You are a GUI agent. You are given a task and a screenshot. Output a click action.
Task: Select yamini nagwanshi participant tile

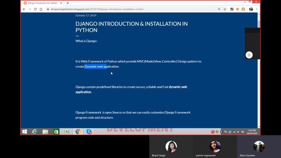pyautogui.click(x=215, y=147)
